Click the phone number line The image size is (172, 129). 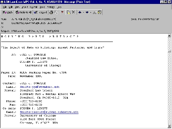pyautogui.click(x=31, y=101)
